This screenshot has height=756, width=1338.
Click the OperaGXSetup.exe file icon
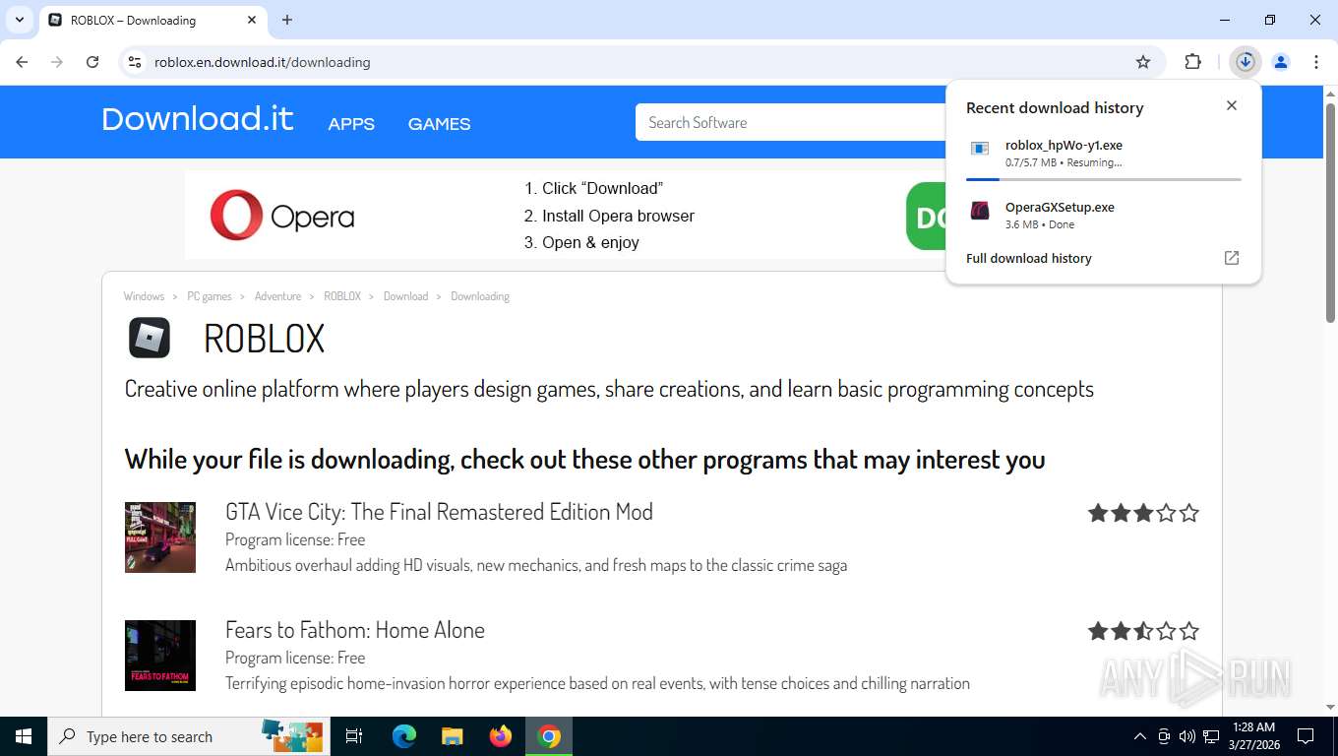click(x=980, y=211)
